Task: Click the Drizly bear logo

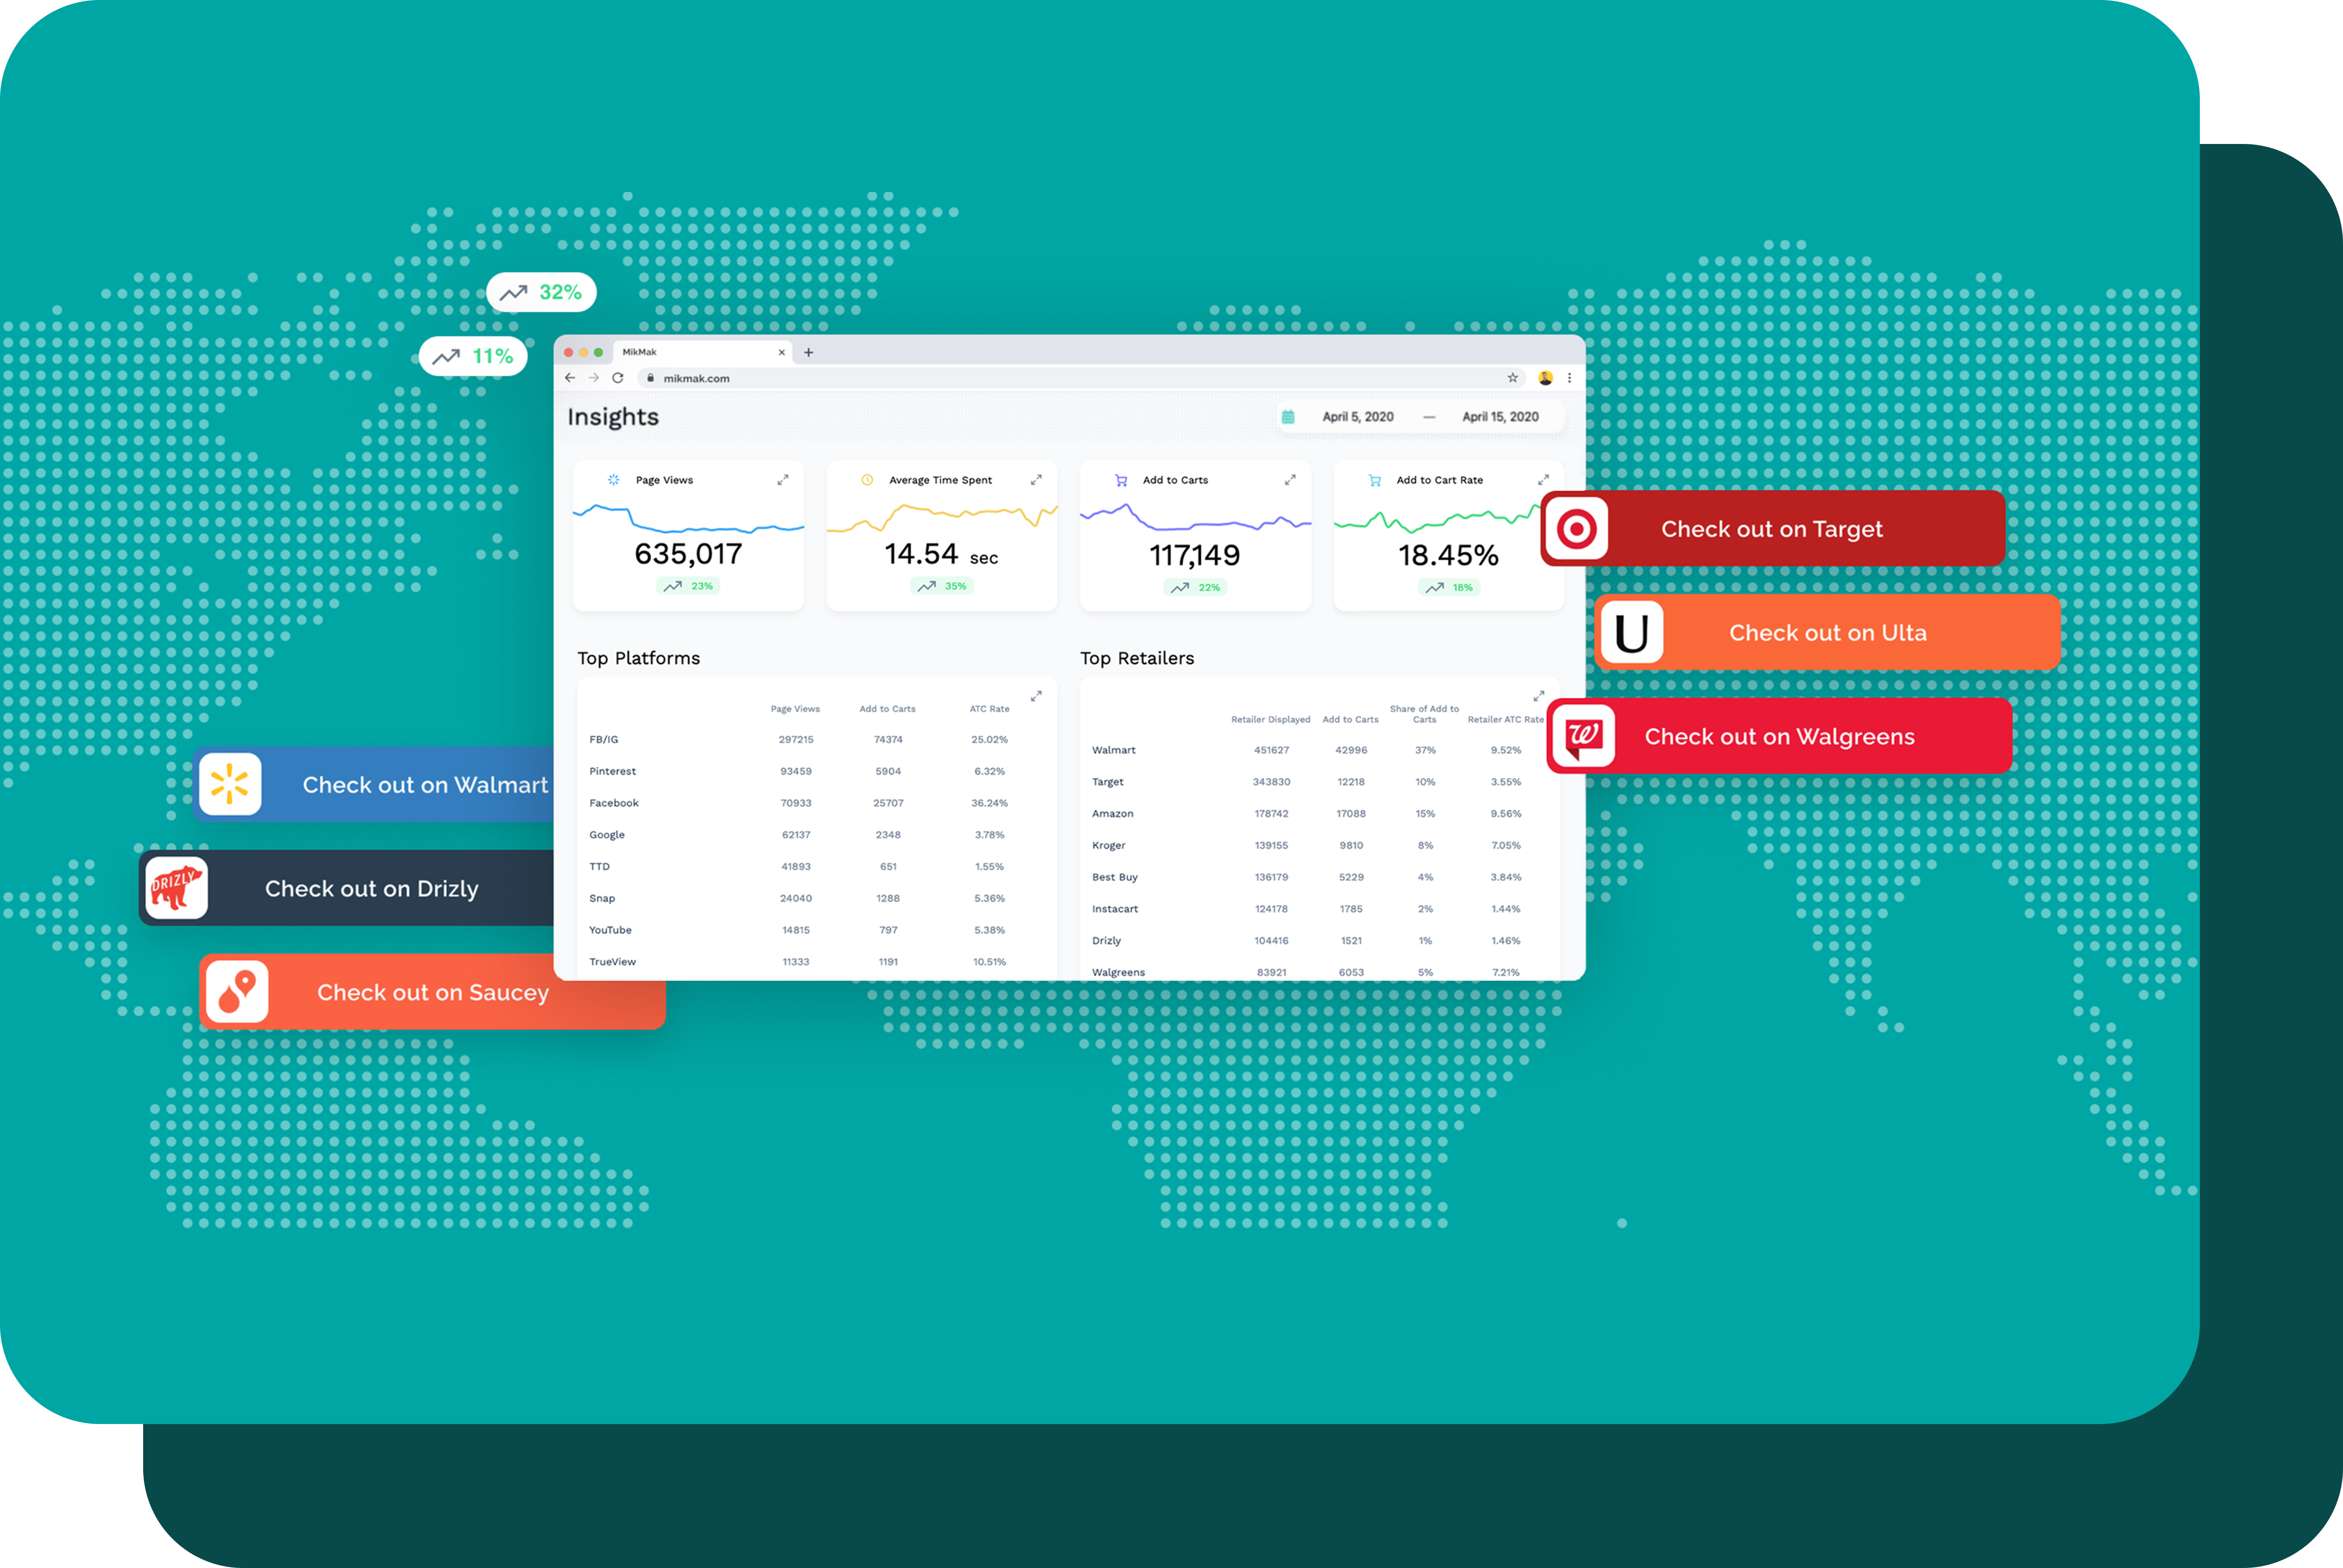Action: coord(176,888)
